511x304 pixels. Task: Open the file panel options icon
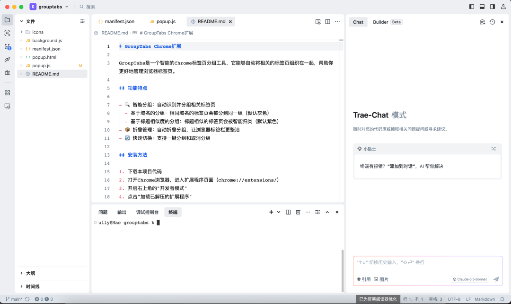click(82, 21)
